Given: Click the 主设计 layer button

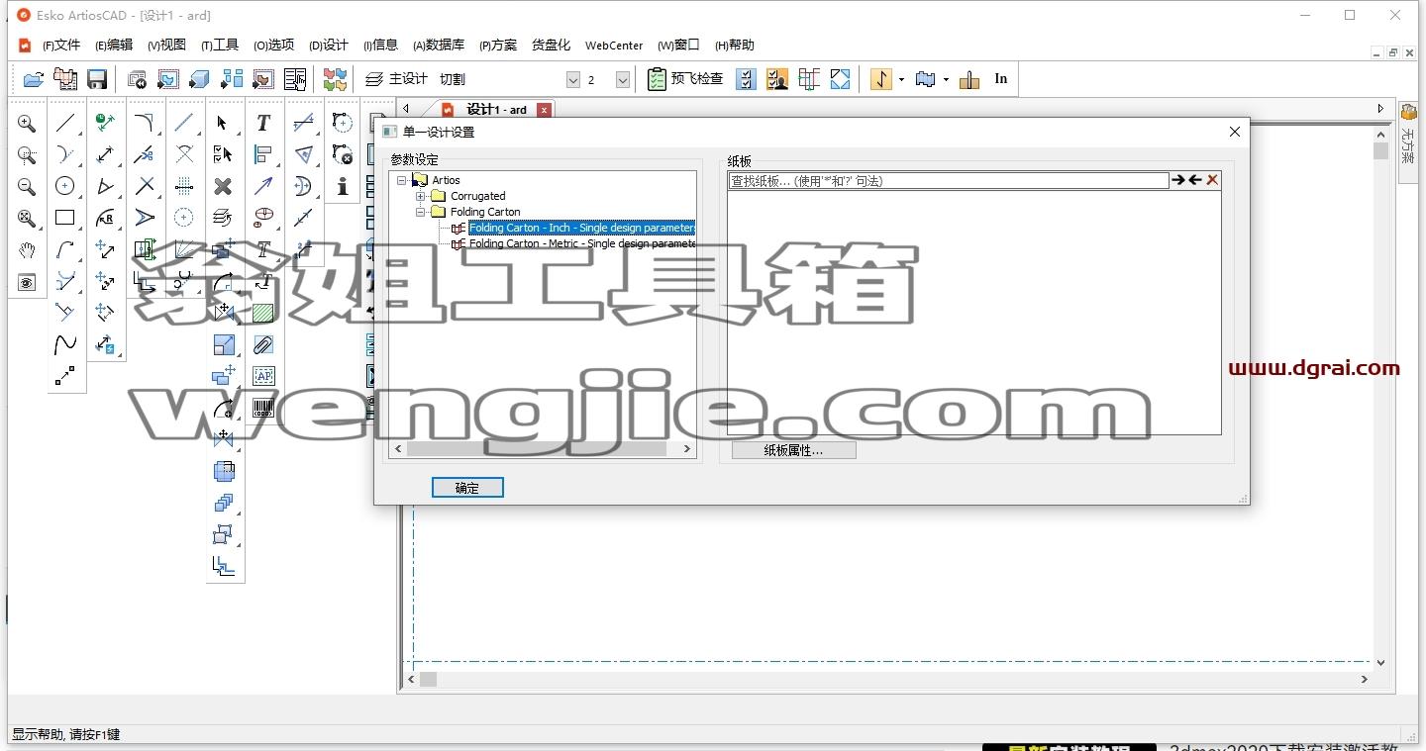Looking at the screenshot, I should (x=396, y=79).
